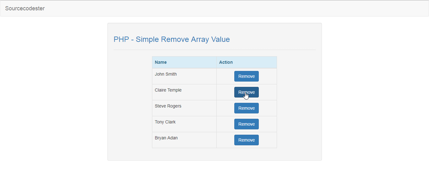The width and height of the screenshot is (429, 175).
Task: Click the PHP - Simple Remove Array Value heading
Action: click(x=172, y=39)
